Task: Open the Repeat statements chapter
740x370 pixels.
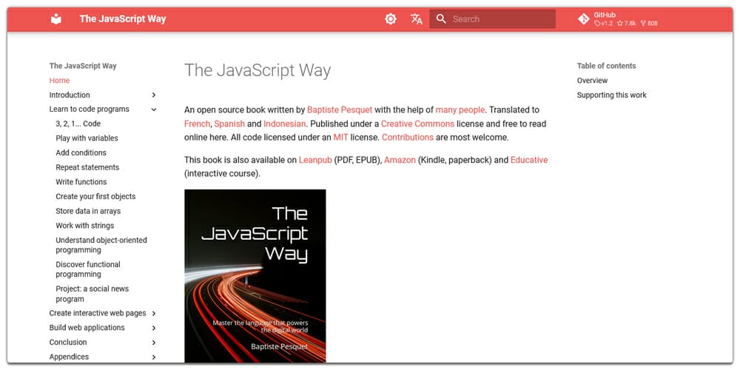Action: pos(87,167)
